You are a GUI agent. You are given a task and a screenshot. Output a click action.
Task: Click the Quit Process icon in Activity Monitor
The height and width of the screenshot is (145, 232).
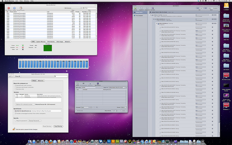[8, 7]
